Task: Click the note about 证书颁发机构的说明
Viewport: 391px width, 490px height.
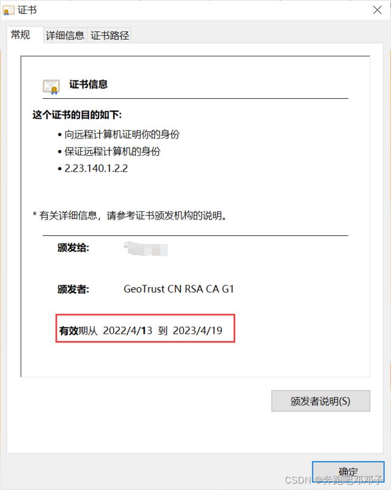Action: pyautogui.click(x=129, y=216)
